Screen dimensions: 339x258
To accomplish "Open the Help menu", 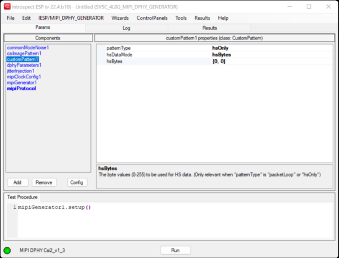I will coord(223,18).
